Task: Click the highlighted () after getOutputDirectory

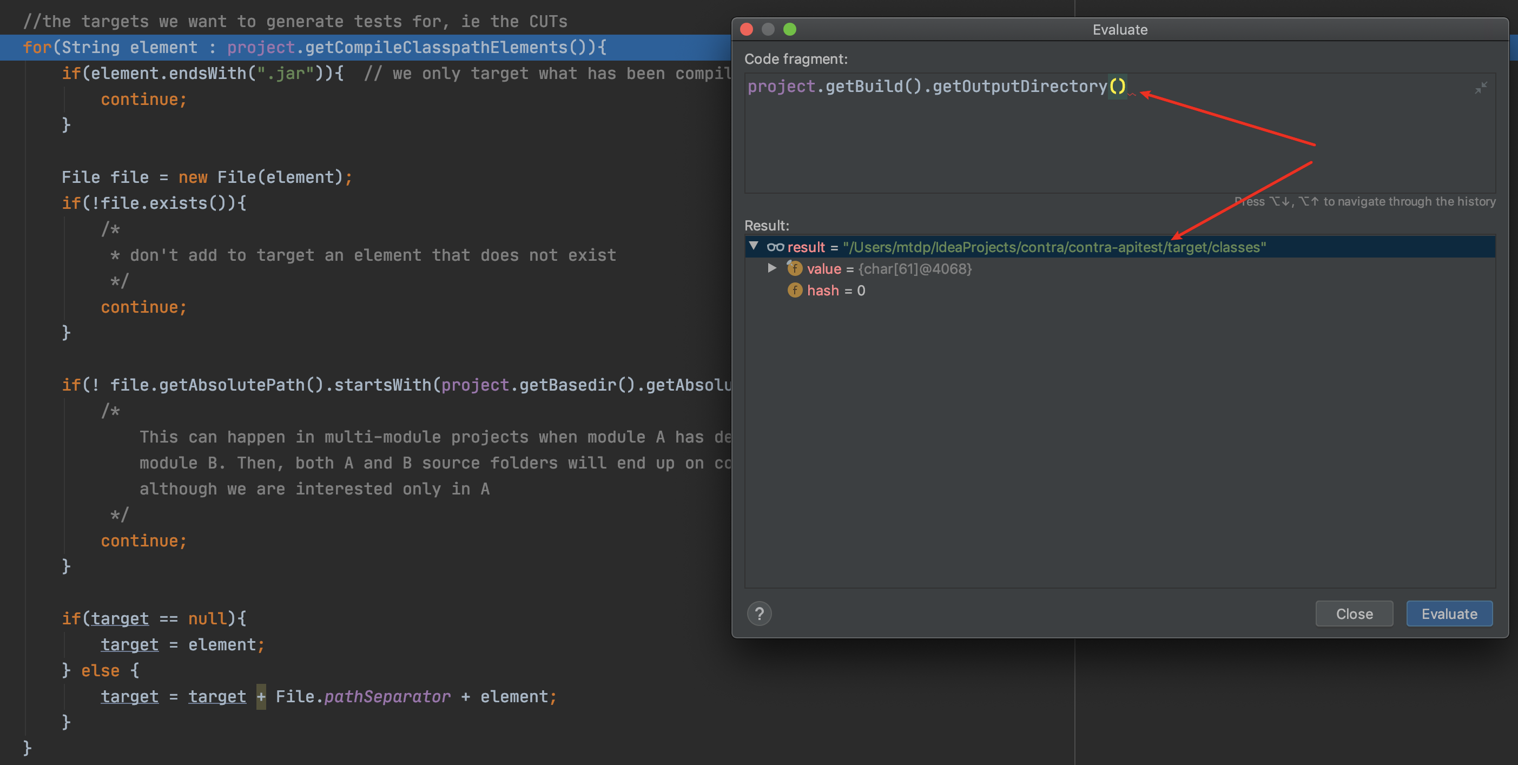Action: 1118,86
